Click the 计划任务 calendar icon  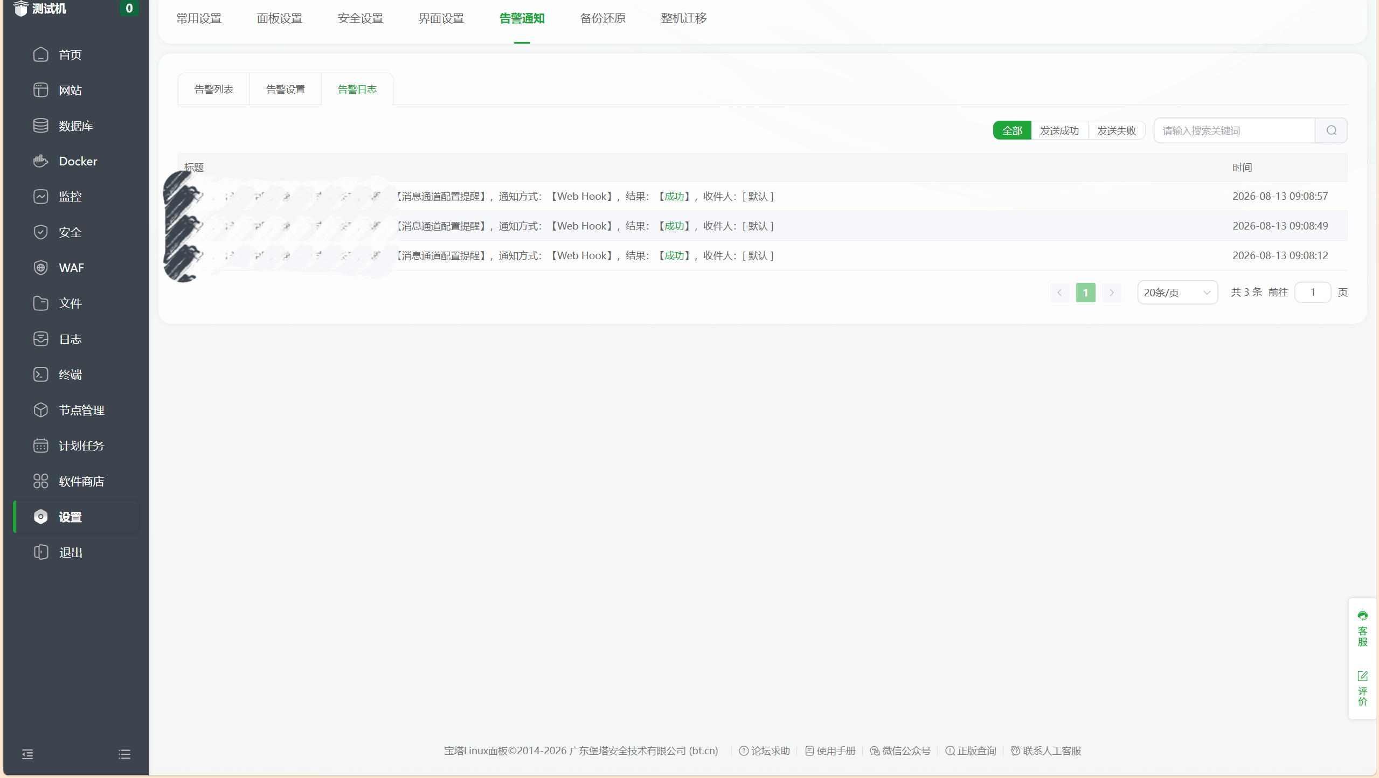[x=41, y=446]
